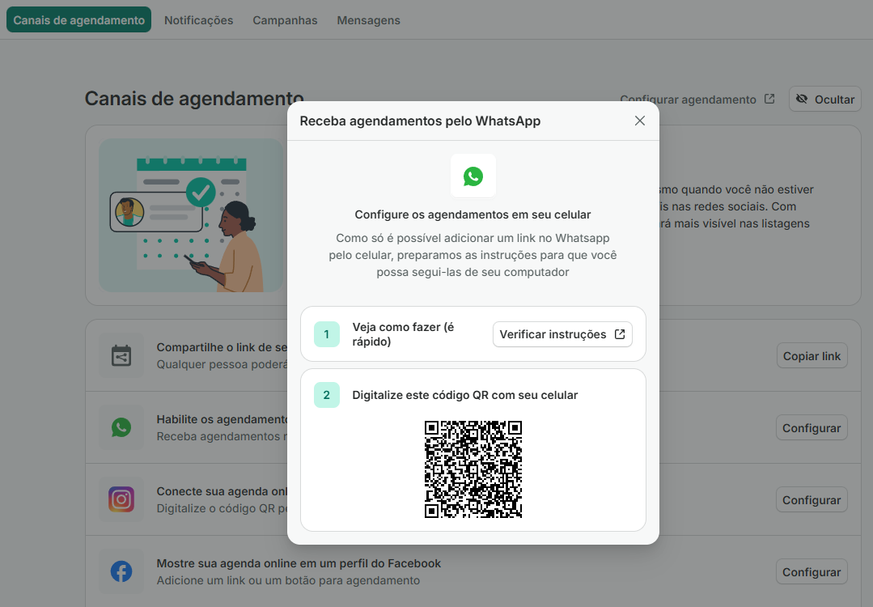Click the Ocultar button
This screenshot has width=873, height=607.
click(825, 99)
